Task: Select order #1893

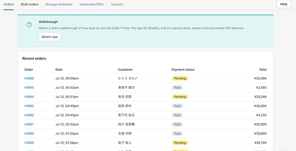Action: pos(29,106)
